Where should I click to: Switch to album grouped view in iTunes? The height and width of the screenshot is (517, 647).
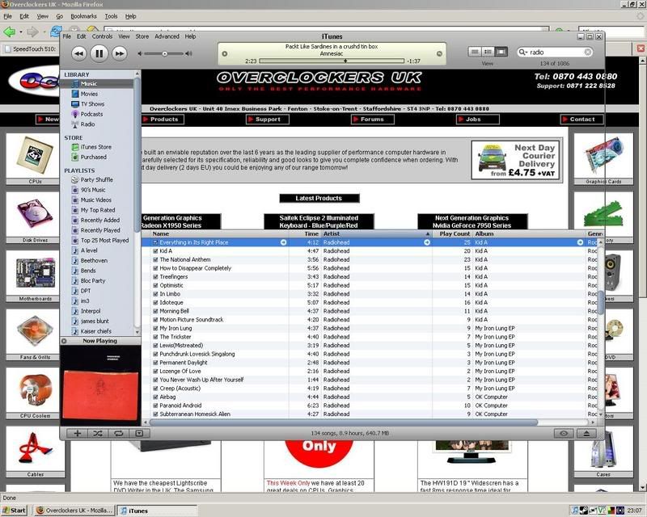(x=488, y=52)
